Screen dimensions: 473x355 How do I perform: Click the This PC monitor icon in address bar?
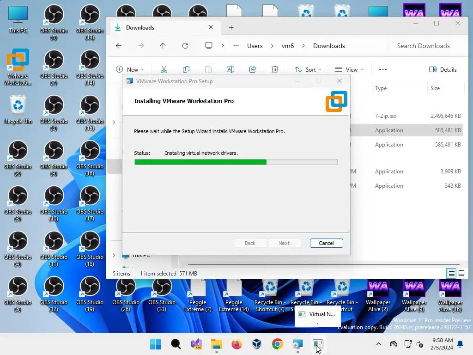coord(209,46)
